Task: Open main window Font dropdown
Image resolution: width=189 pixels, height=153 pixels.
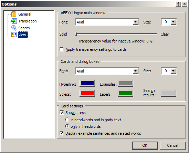Action: pos(136,22)
